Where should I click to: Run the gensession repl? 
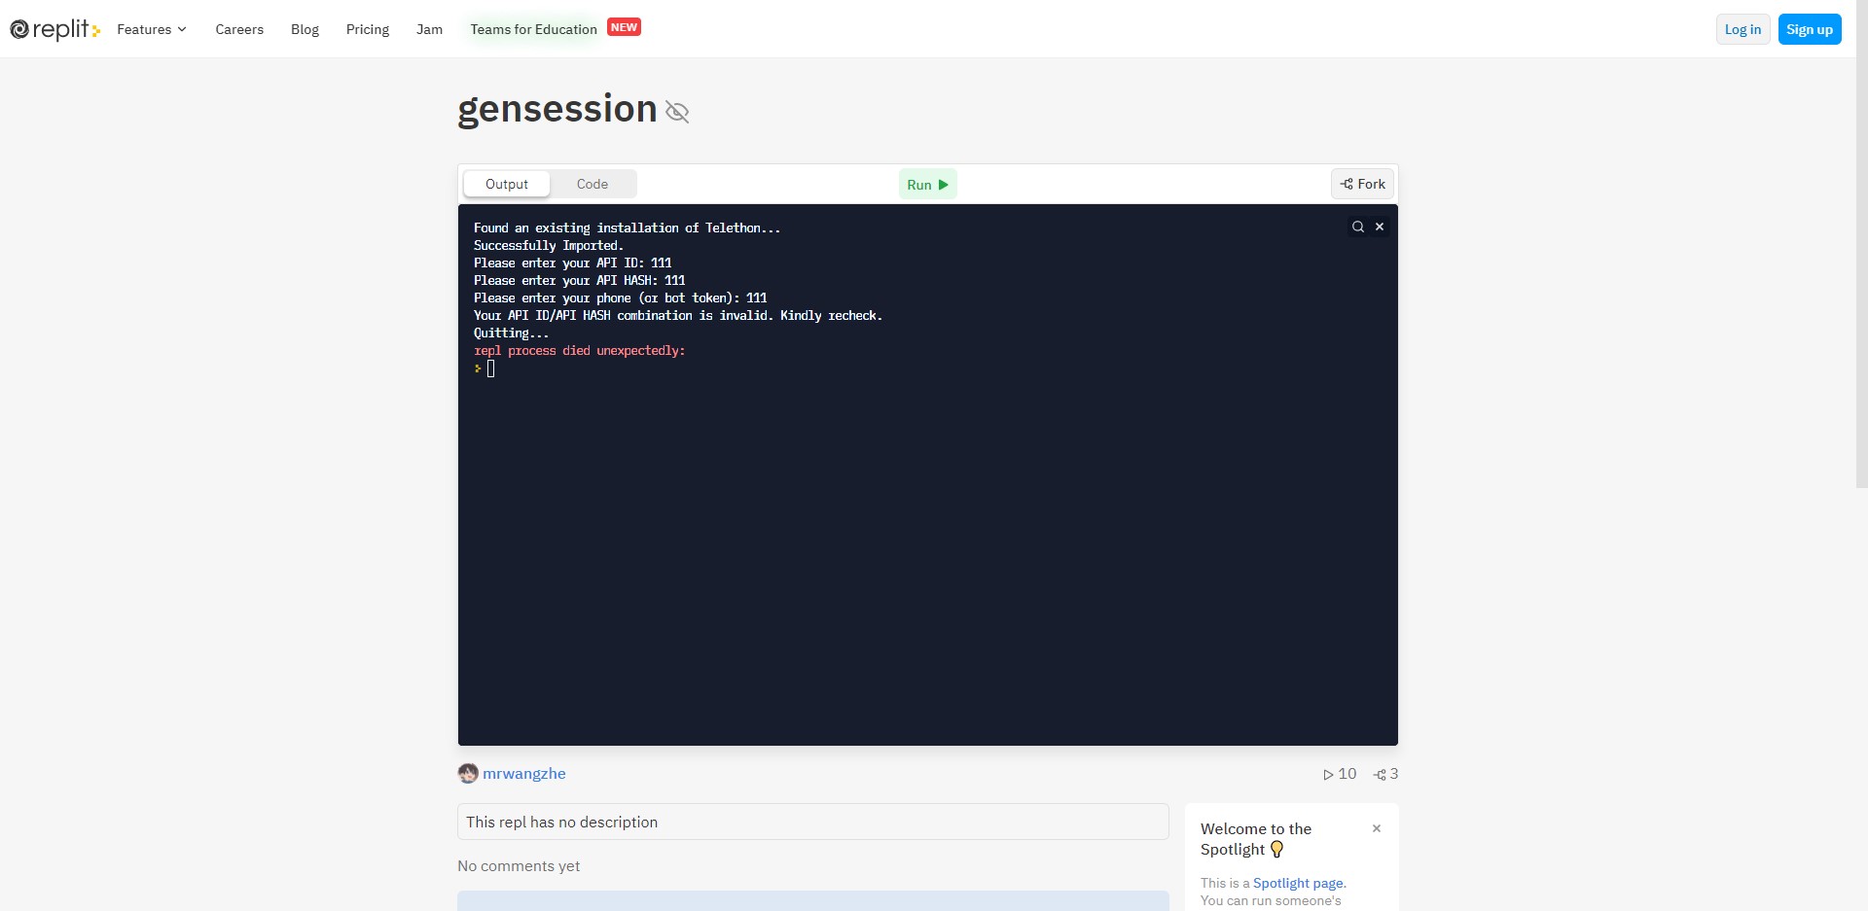[927, 184]
